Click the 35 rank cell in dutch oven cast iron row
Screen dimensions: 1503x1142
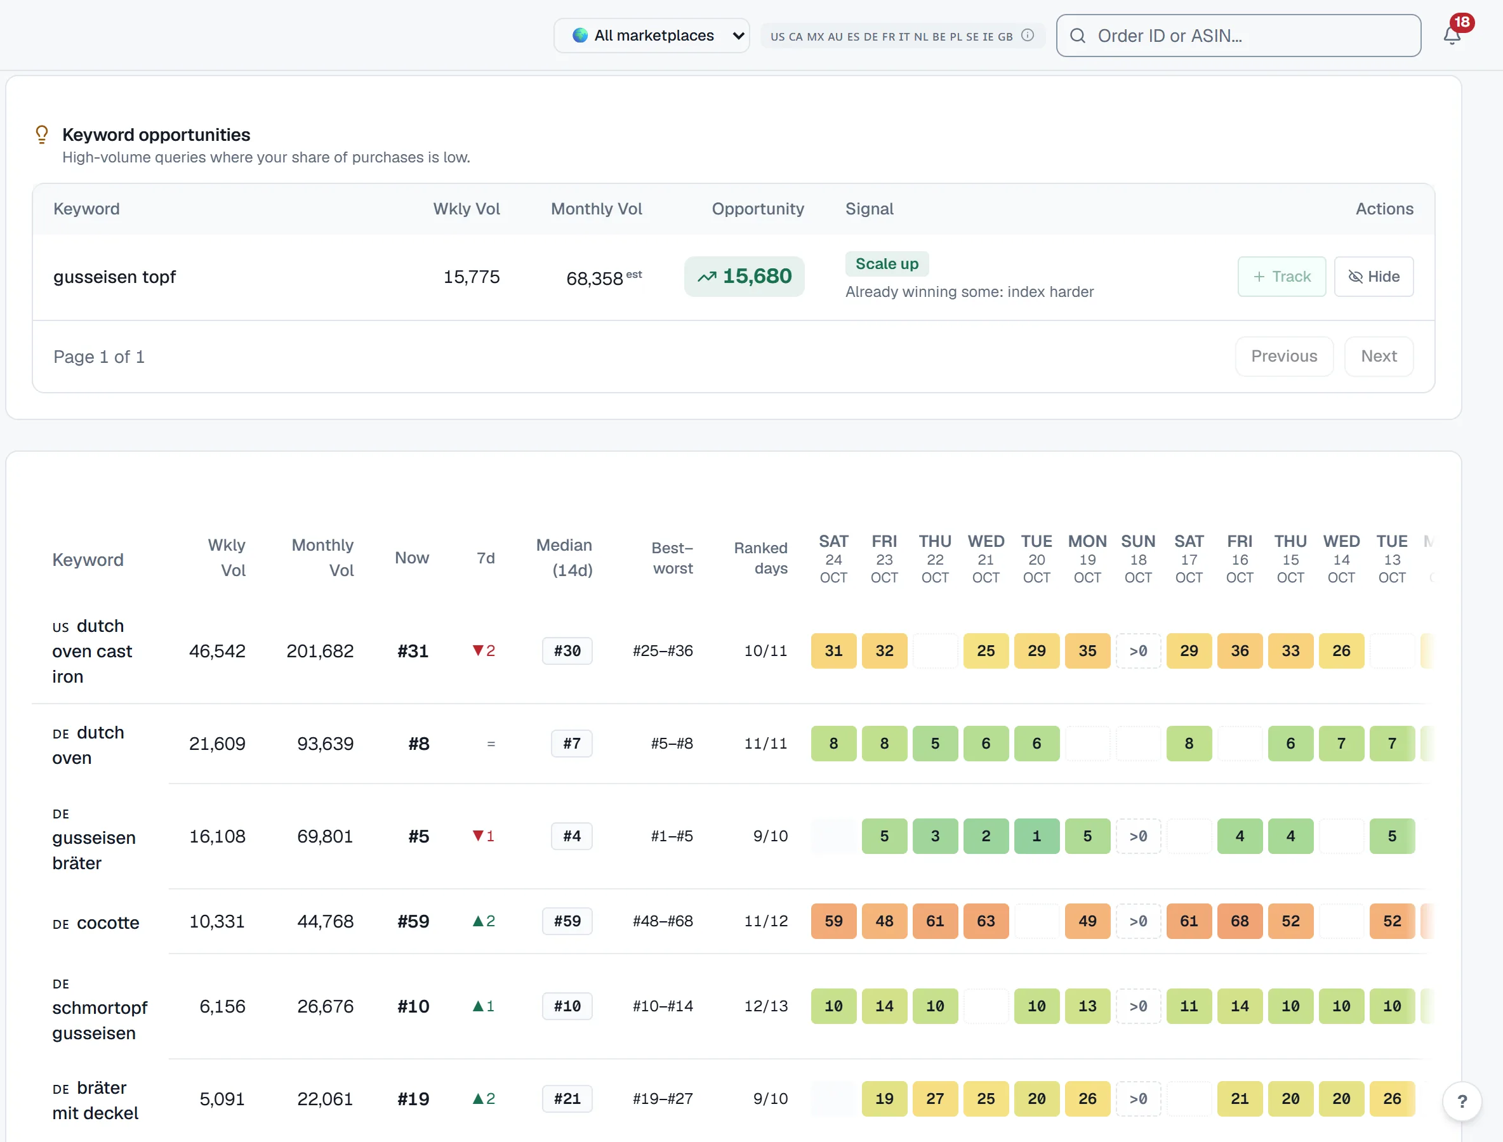tap(1087, 651)
